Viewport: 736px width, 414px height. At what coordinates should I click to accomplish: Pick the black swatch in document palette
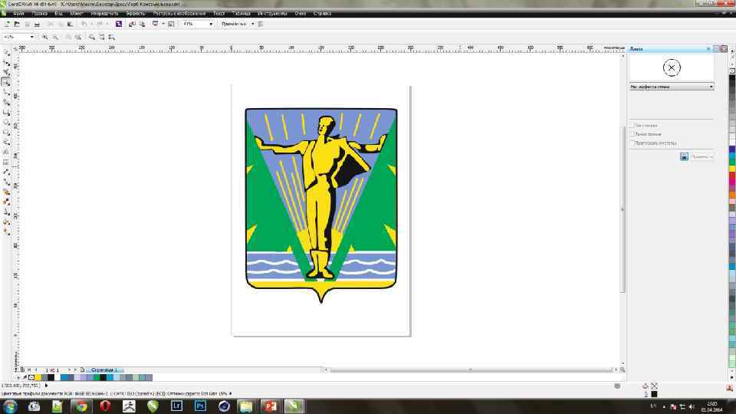pyautogui.click(x=51, y=377)
